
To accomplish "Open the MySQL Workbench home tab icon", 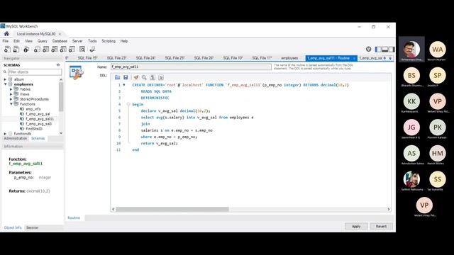I will [x=6, y=34].
